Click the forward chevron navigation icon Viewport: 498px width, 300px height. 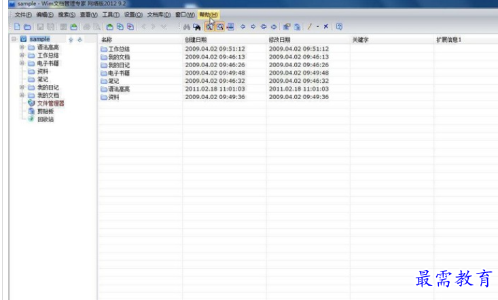(x=154, y=26)
